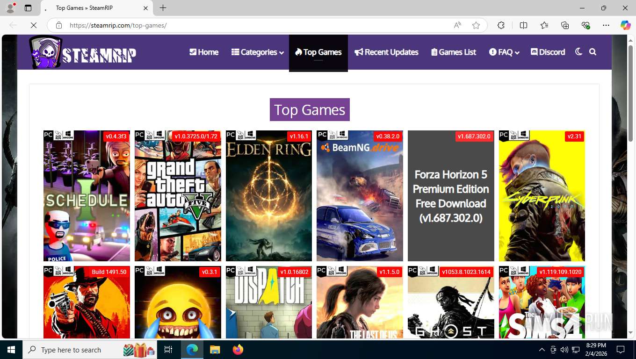Screen dimensions: 636x359
Task: Open Forza Horizon 5 Premium Edition link
Action: tap(451, 196)
